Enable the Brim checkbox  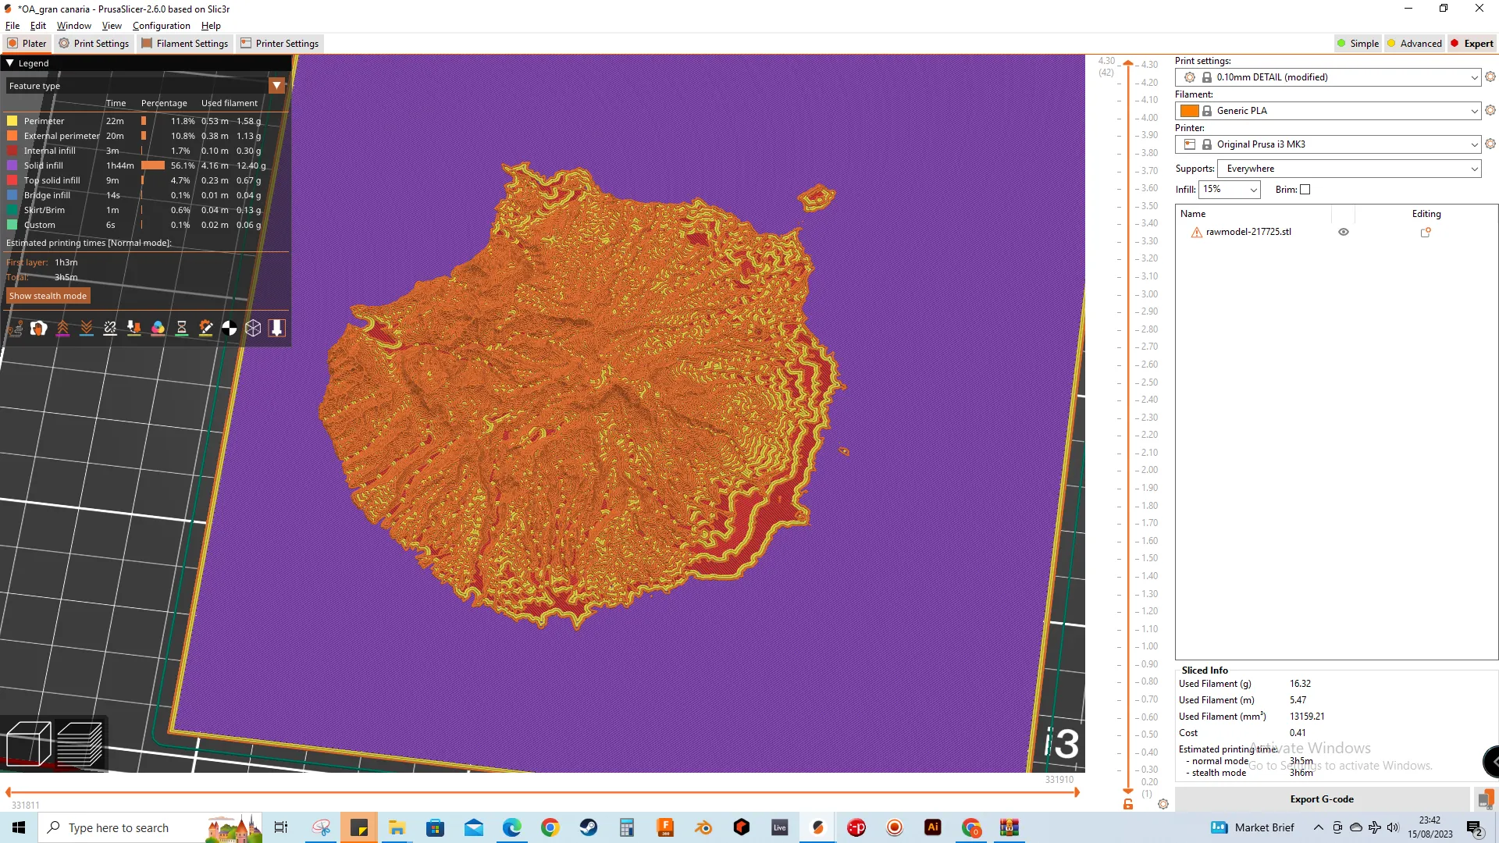pos(1305,190)
